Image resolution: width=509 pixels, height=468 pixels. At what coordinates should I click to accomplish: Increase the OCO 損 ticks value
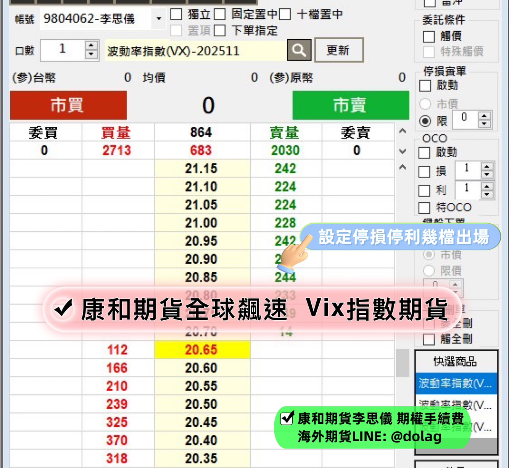click(487, 167)
